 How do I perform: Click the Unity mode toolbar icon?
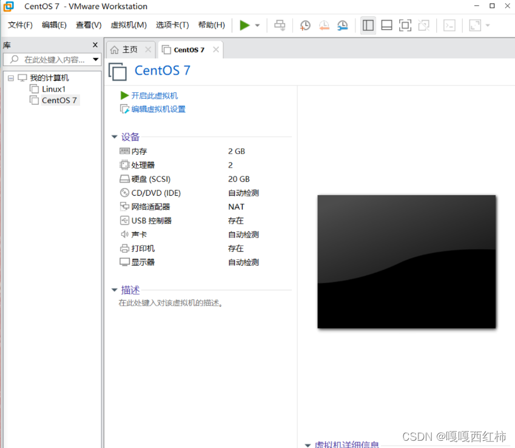pyautogui.click(x=423, y=25)
